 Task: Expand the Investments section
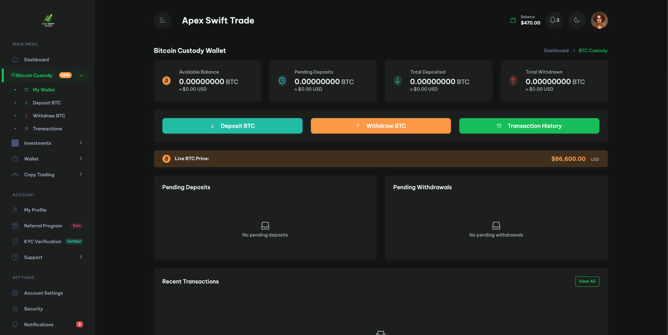click(81, 143)
